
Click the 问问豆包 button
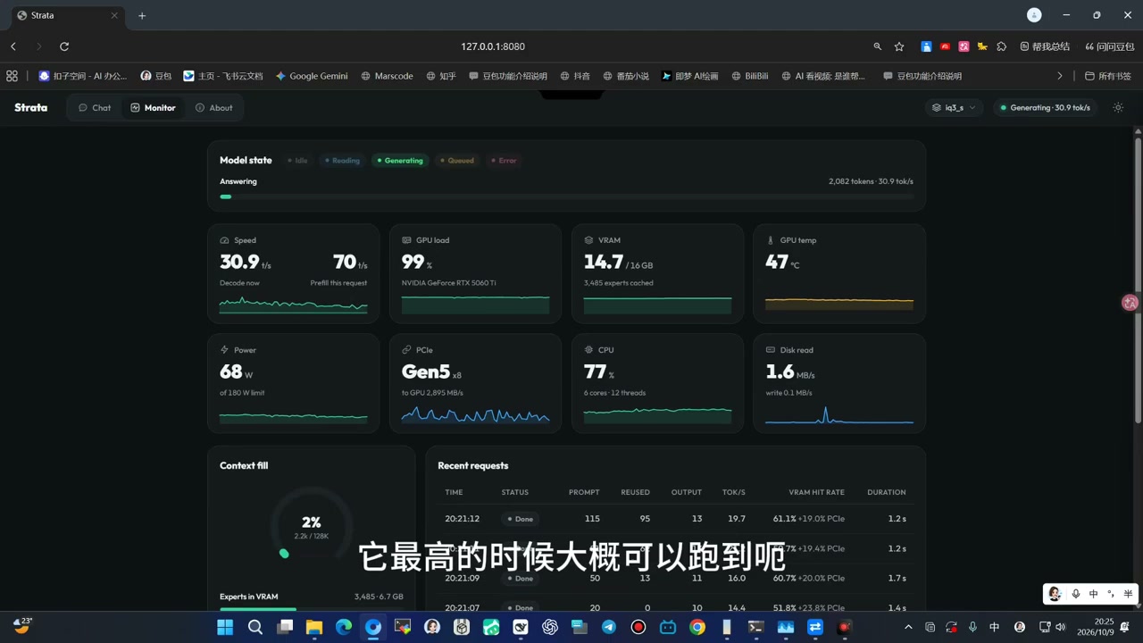point(1110,46)
